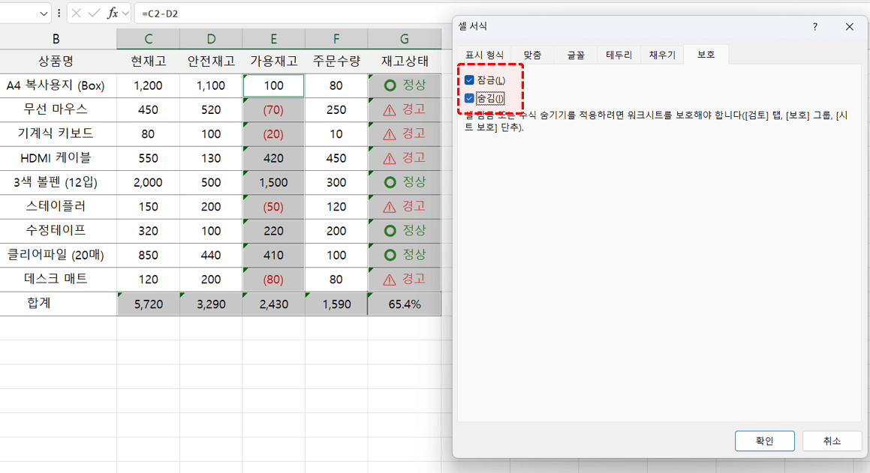Screen dimensions: 870x473
Task: Close the 셀 서식 dialog with X
Action: click(850, 27)
